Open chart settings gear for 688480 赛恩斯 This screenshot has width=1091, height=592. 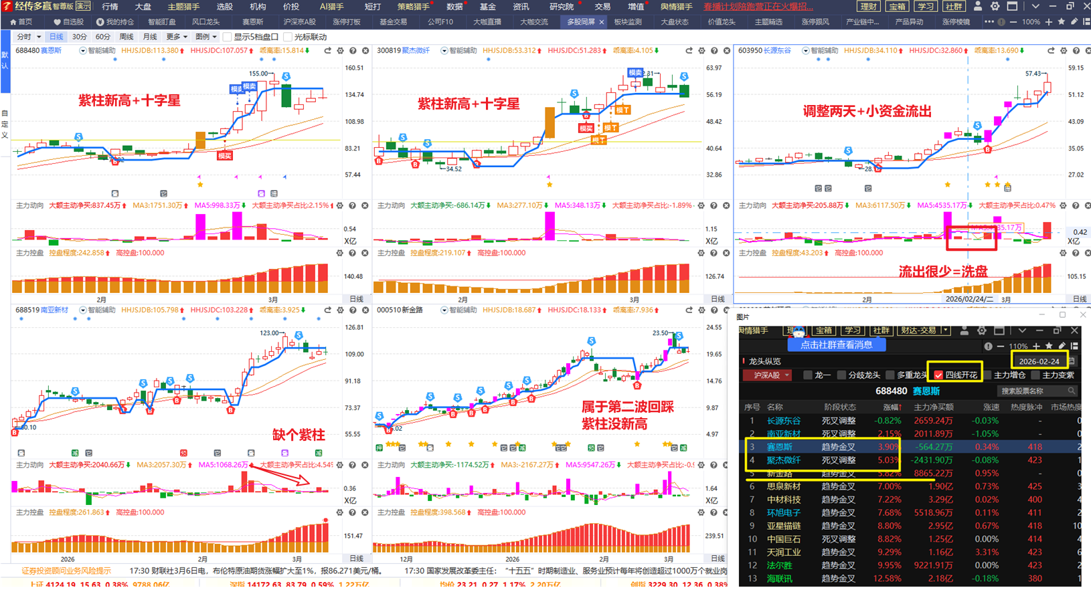click(340, 51)
